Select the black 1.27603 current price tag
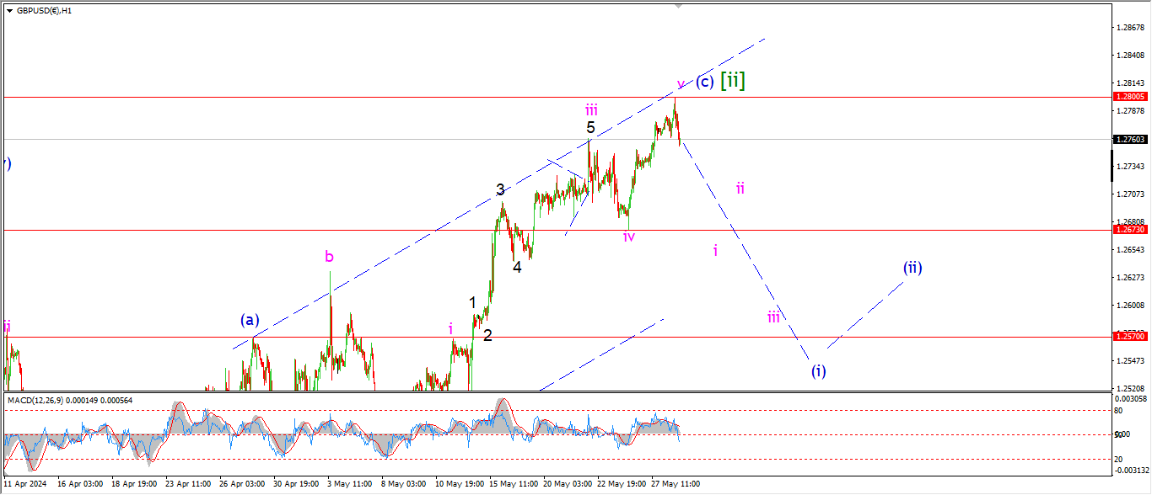This screenshot has height=495, width=1152. pos(1129,139)
